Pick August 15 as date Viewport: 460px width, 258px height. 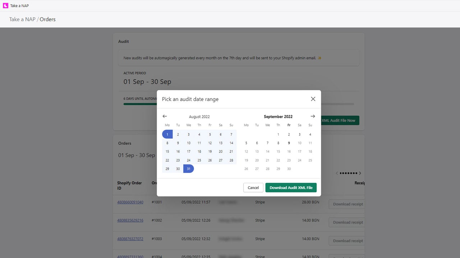click(x=167, y=152)
